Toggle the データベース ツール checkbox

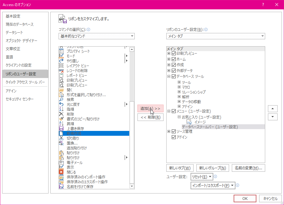174,76
